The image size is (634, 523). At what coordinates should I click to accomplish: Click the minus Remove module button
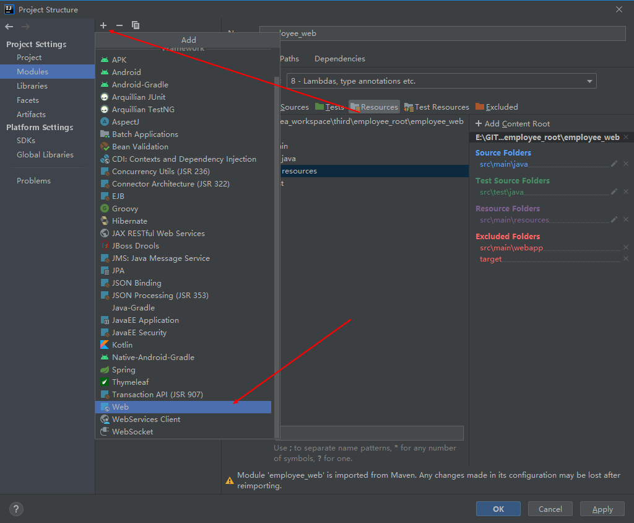click(x=119, y=25)
